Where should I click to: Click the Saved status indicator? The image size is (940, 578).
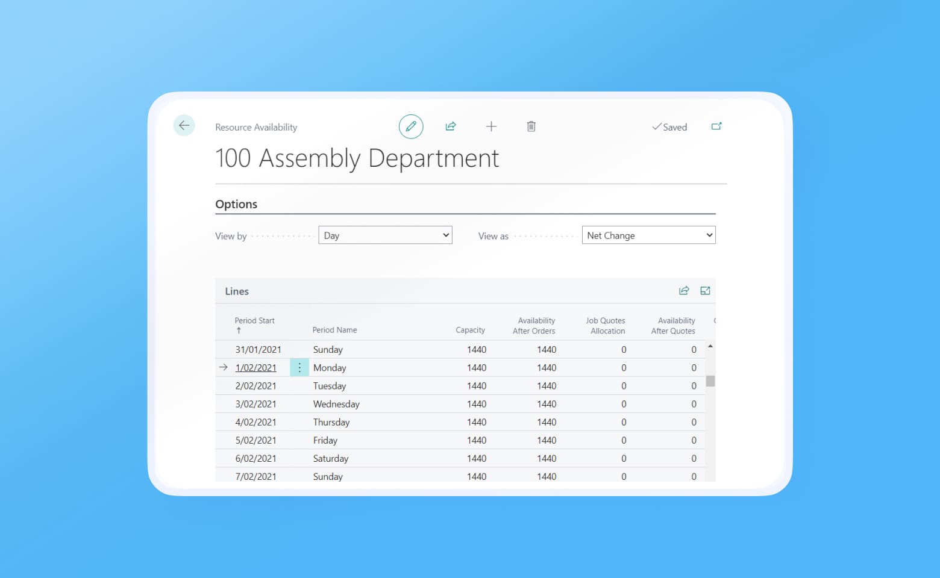coord(669,127)
